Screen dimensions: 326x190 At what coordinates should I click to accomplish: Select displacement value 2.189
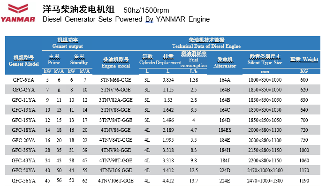click(168, 130)
